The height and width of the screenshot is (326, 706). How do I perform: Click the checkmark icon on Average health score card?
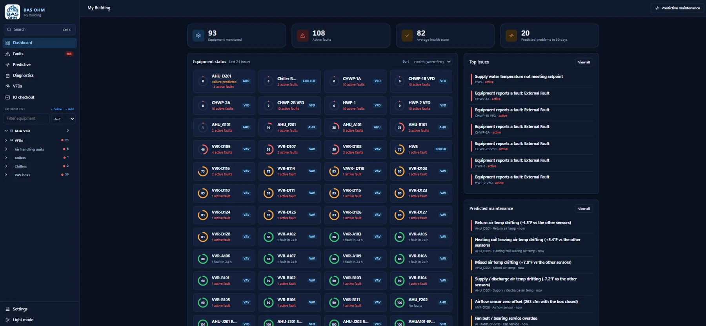click(407, 36)
